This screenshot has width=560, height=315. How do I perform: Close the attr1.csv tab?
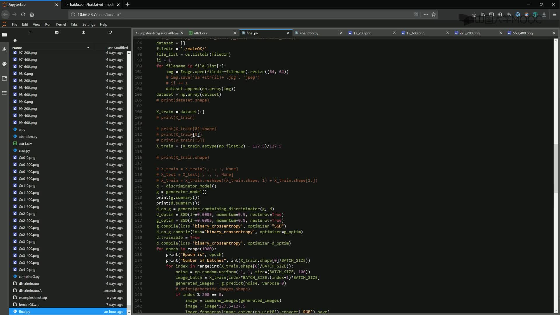(235, 33)
